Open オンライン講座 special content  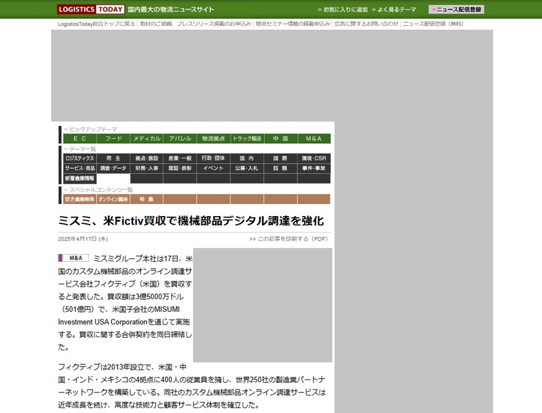click(x=113, y=199)
